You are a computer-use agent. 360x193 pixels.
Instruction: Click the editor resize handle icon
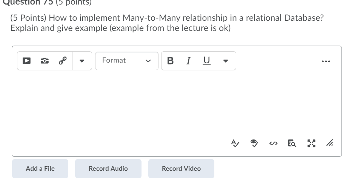coord(330,143)
